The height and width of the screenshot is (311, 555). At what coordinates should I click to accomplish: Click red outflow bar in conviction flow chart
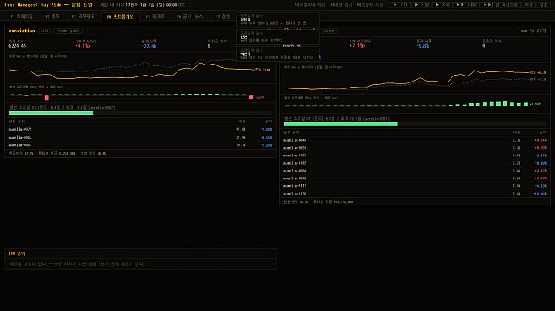click(47, 98)
